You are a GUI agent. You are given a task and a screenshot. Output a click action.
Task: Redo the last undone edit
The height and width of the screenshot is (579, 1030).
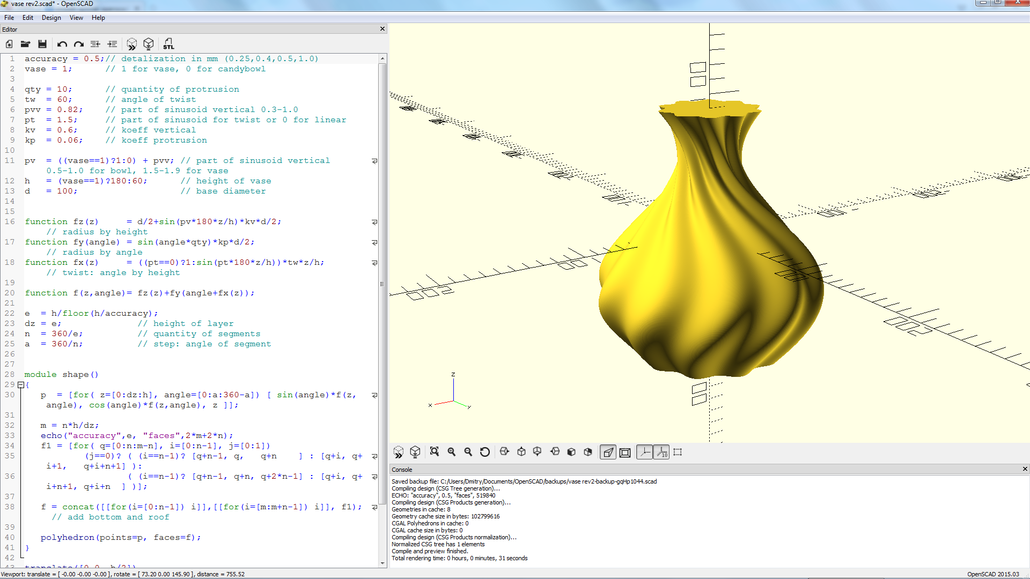79,44
